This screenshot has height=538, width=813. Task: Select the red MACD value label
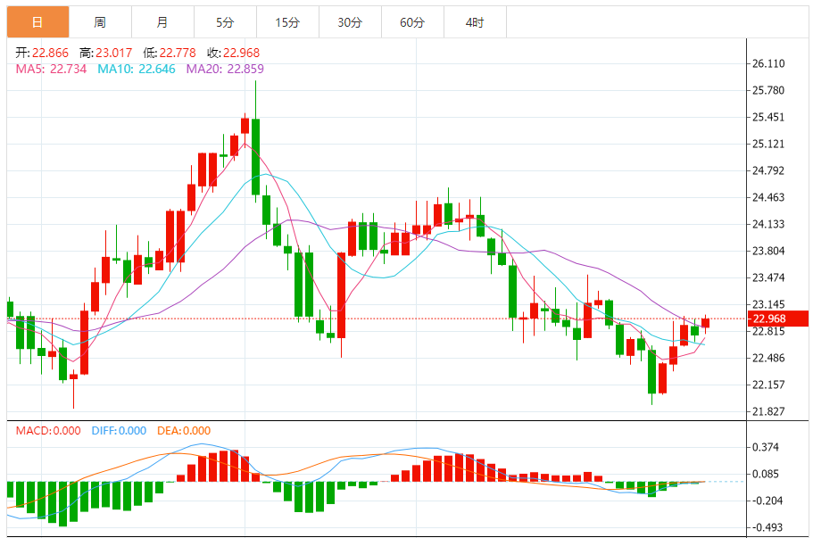(50, 431)
